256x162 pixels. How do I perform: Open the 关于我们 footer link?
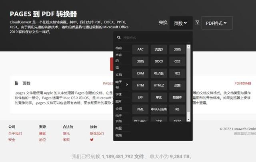[15, 134]
